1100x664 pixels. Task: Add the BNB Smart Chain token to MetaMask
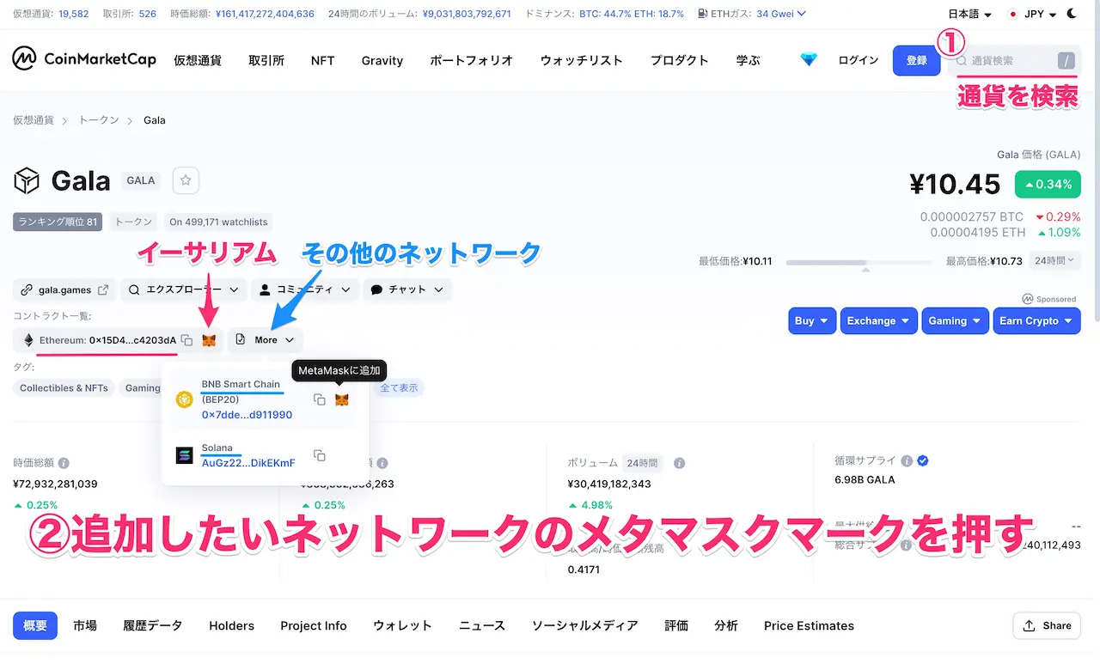[341, 399]
